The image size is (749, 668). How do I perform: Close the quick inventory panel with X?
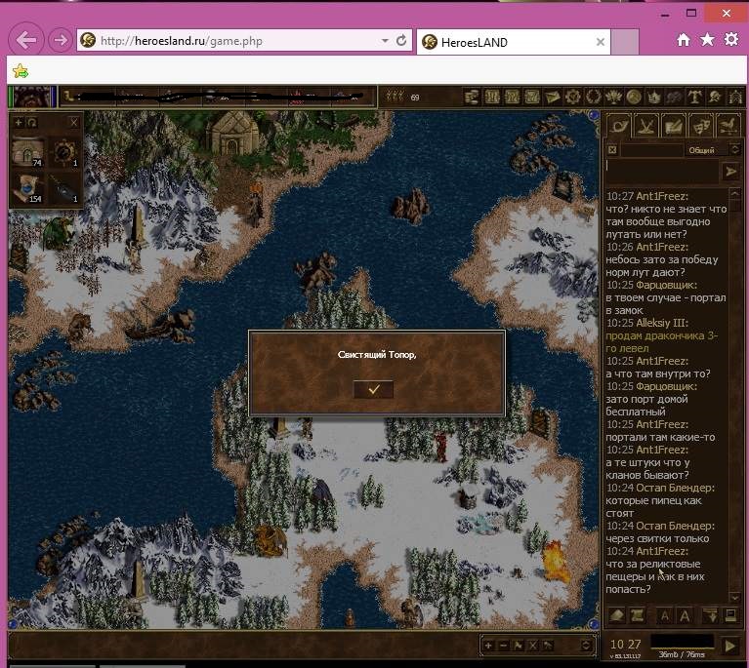(x=74, y=123)
